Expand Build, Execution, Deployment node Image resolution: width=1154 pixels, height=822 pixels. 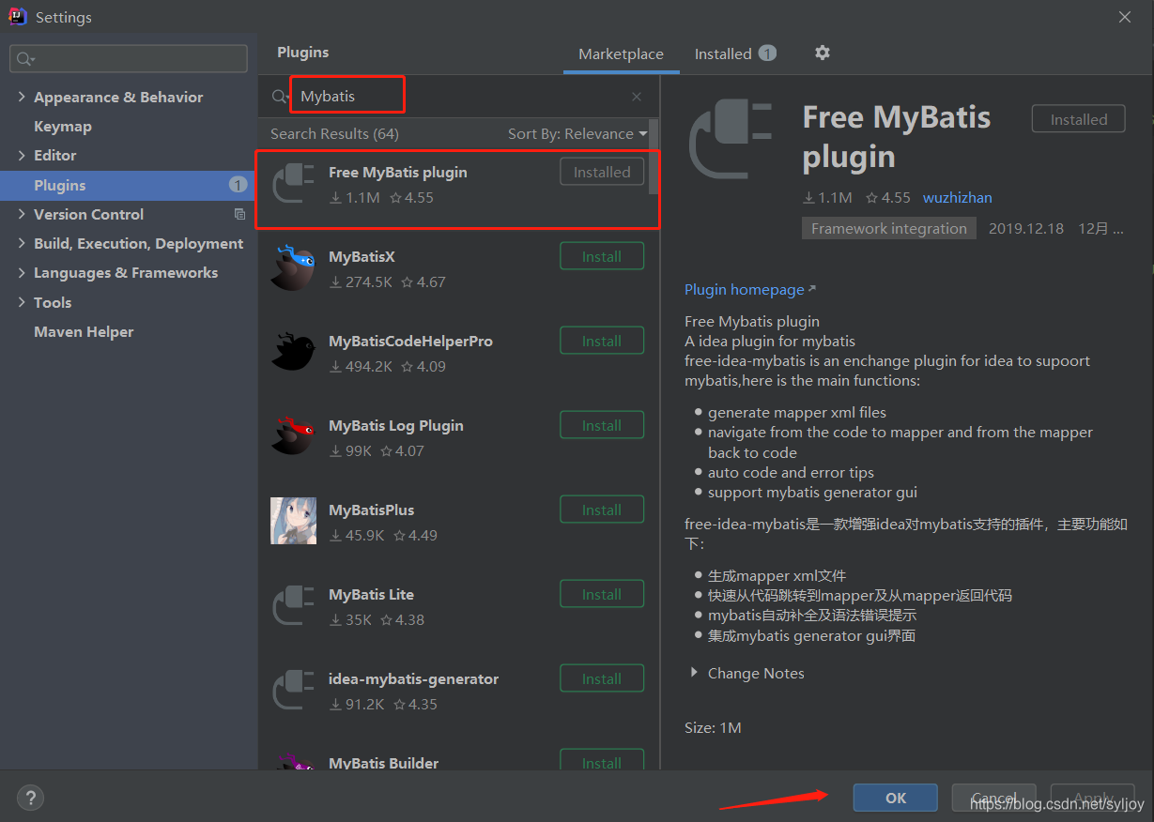22,243
